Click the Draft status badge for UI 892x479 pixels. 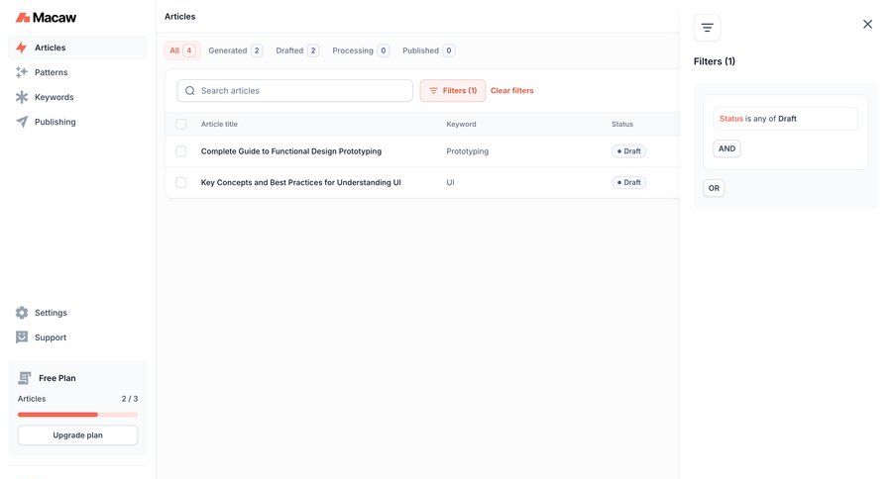coord(628,182)
